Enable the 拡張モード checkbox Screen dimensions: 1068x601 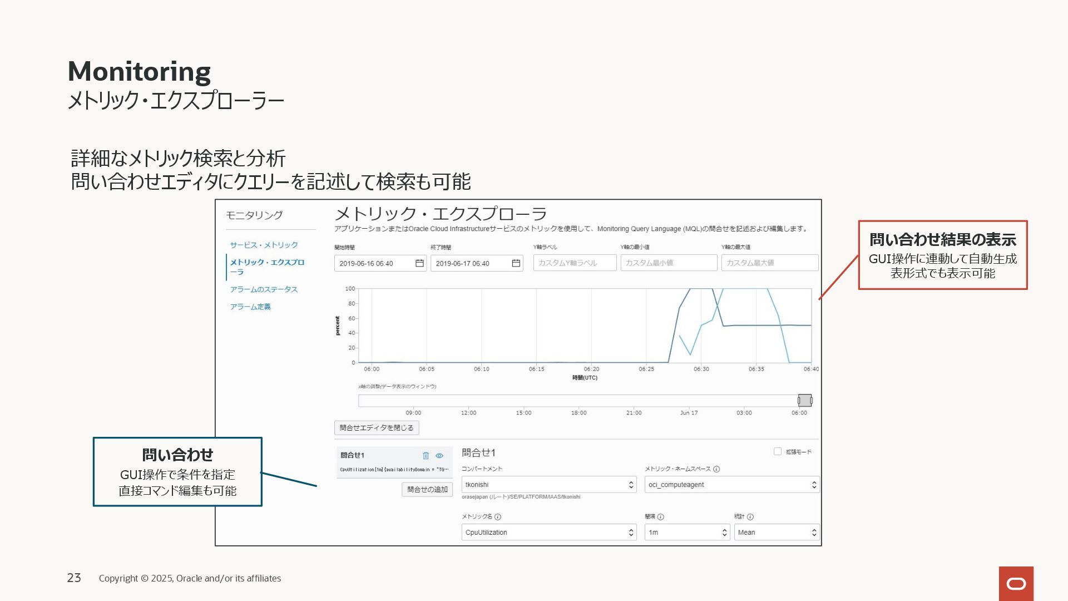[778, 451]
